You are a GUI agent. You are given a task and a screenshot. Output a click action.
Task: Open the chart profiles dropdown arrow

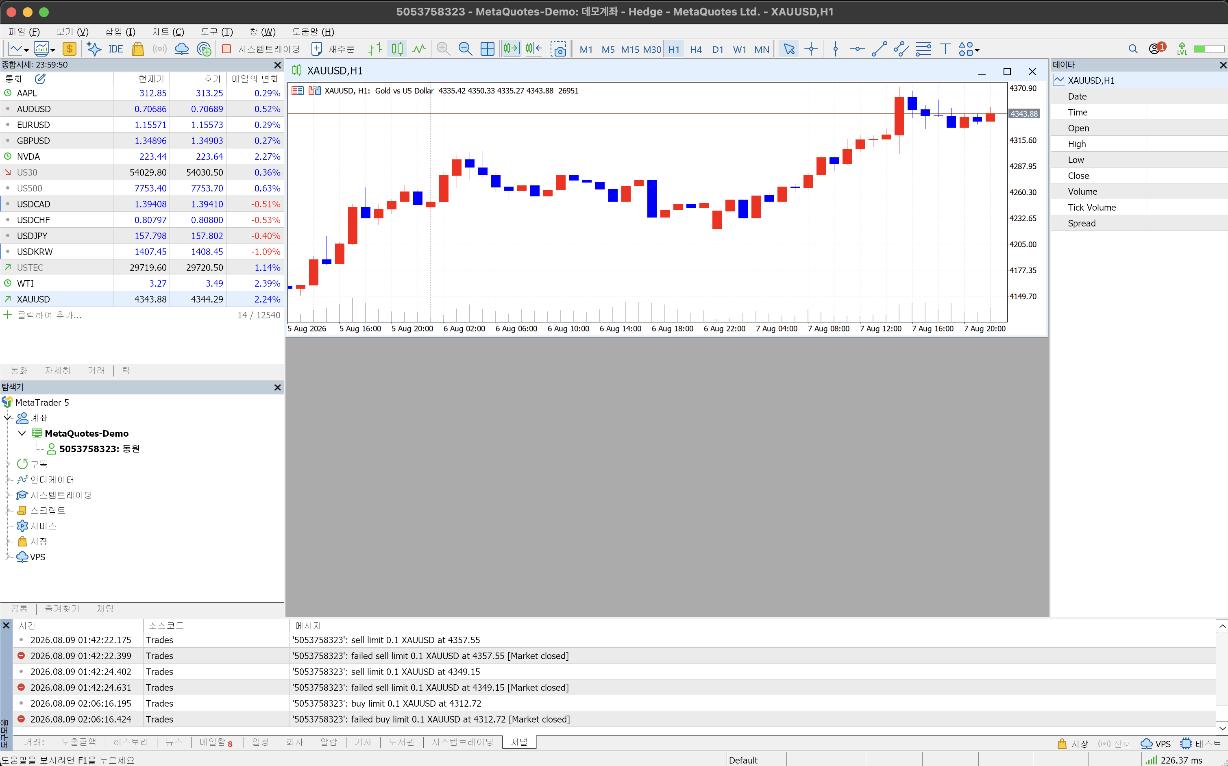(53, 50)
